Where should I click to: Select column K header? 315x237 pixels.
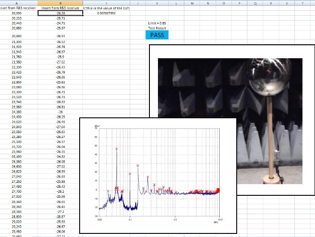tap(157, 3)
